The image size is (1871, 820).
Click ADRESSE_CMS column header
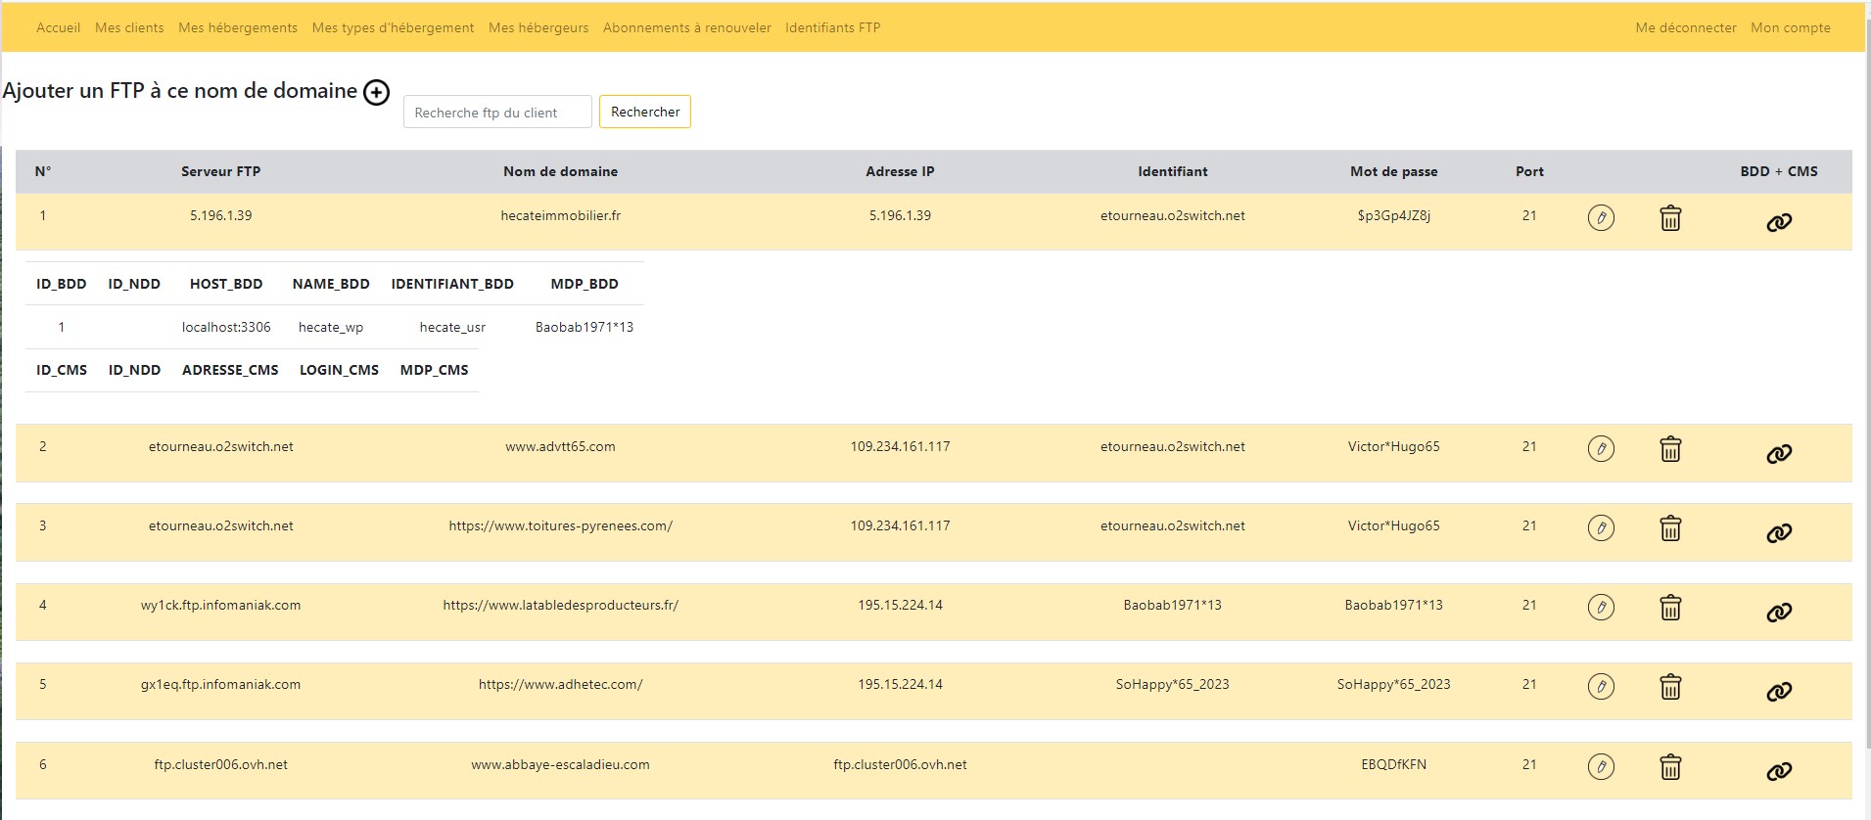click(230, 370)
